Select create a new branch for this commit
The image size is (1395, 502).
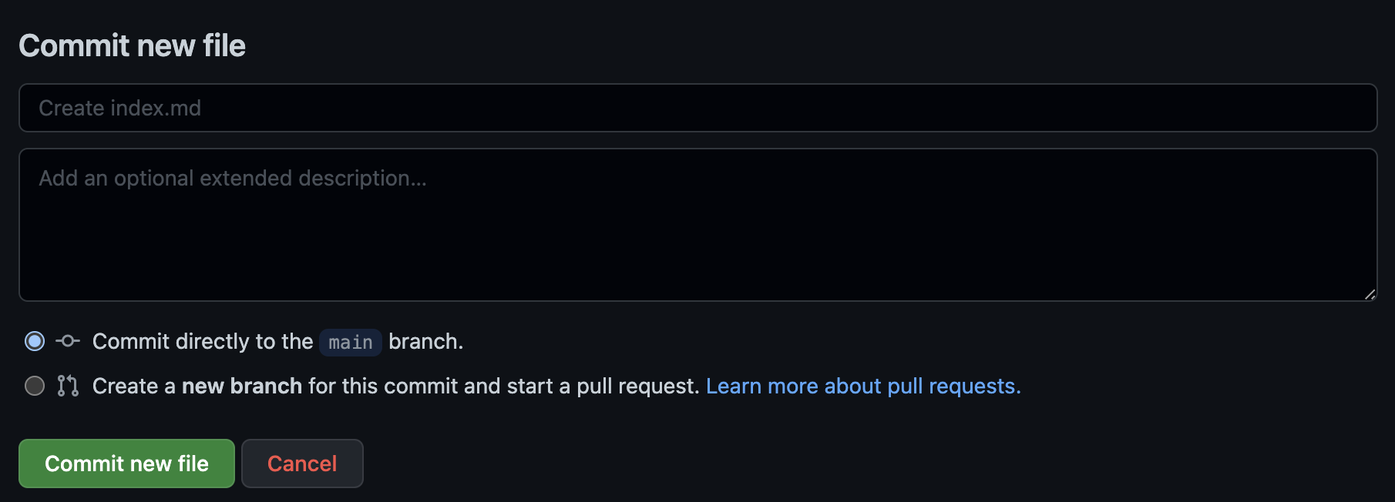34,386
